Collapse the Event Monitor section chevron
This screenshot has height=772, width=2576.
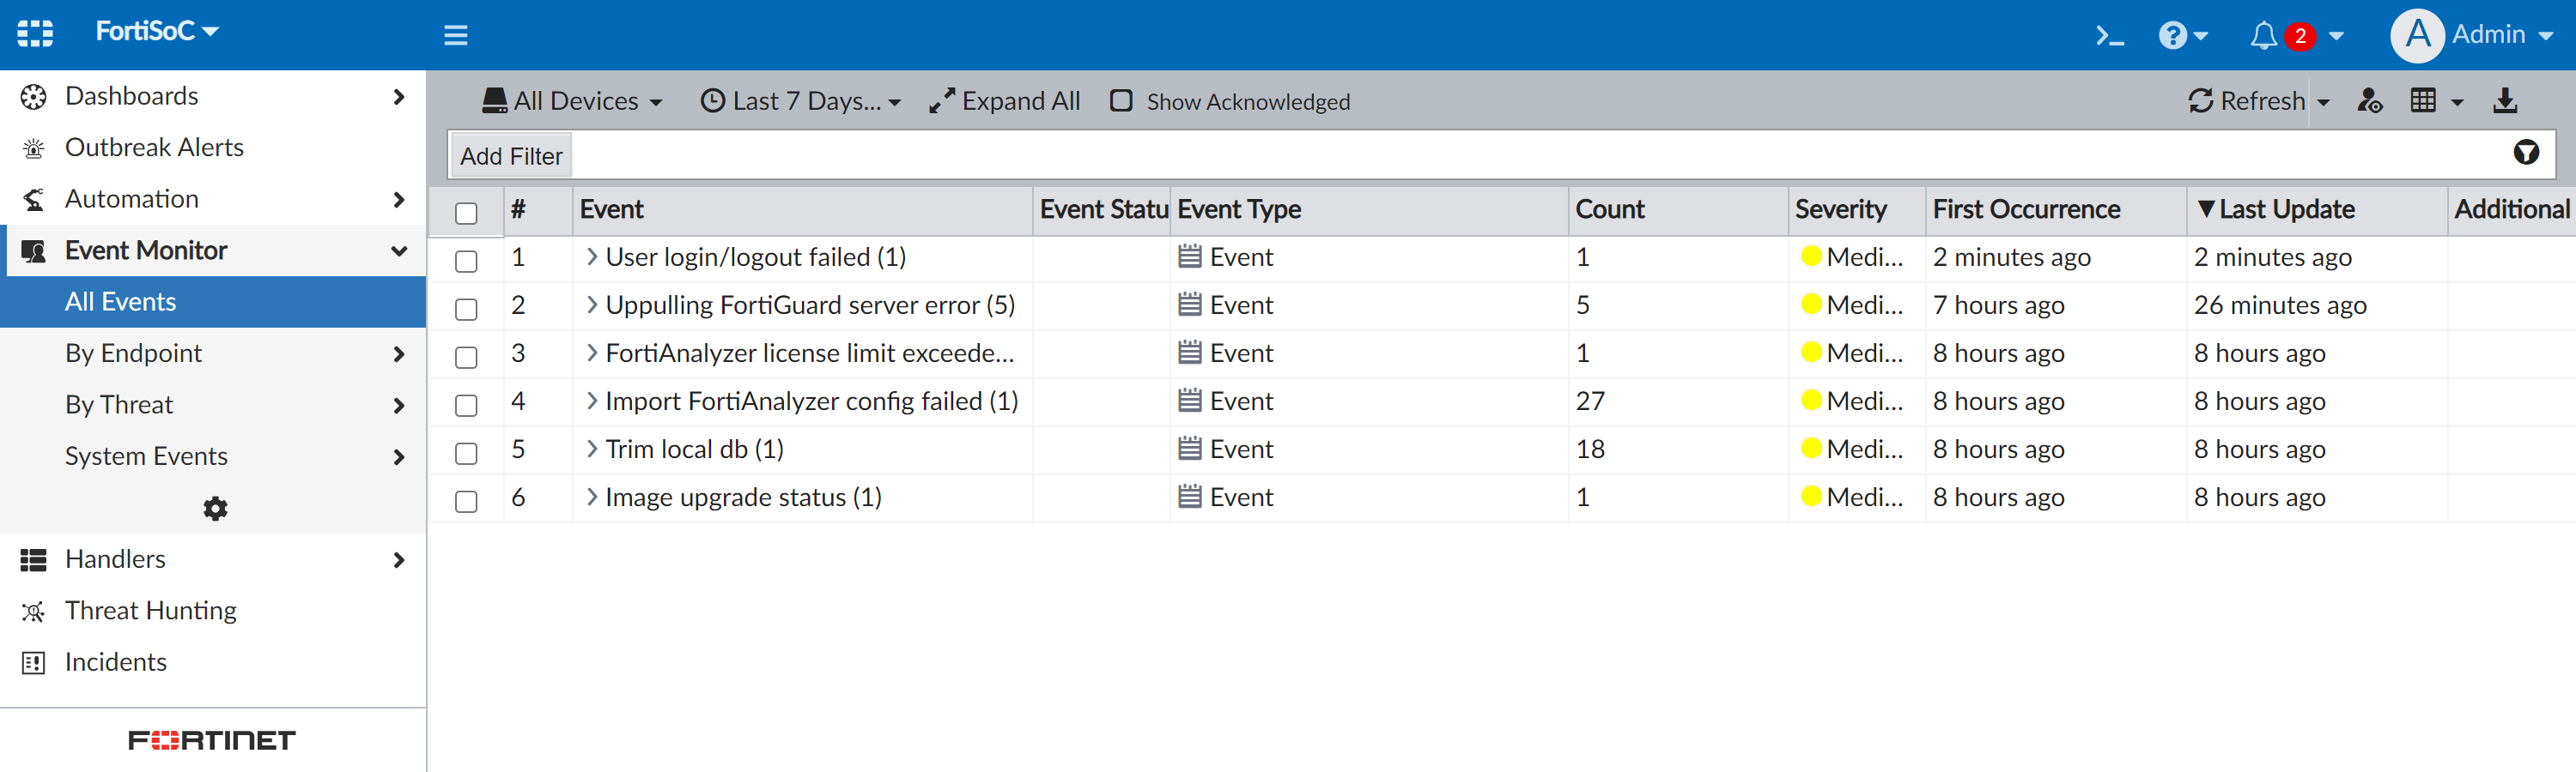point(399,251)
